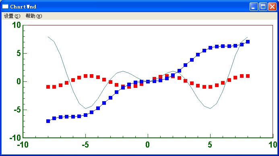279x156 pixels.
Task: Maximize the ChartWnd window
Action: click(263, 7)
